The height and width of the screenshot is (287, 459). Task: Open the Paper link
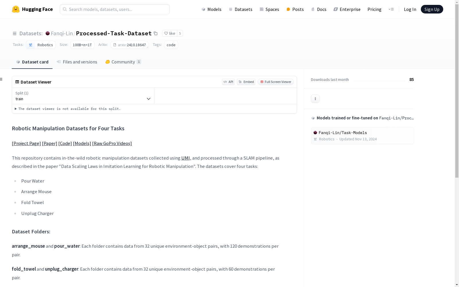coord(50,143)
